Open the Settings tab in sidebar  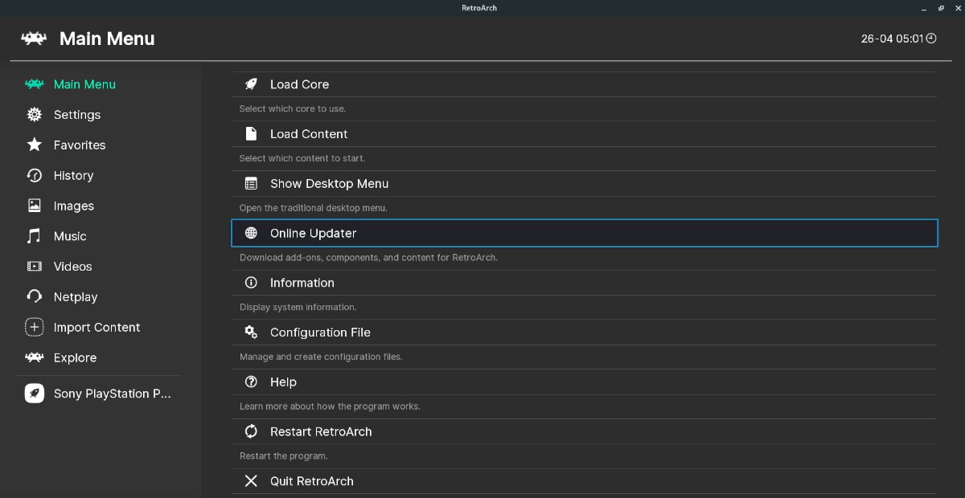[76, 115]
